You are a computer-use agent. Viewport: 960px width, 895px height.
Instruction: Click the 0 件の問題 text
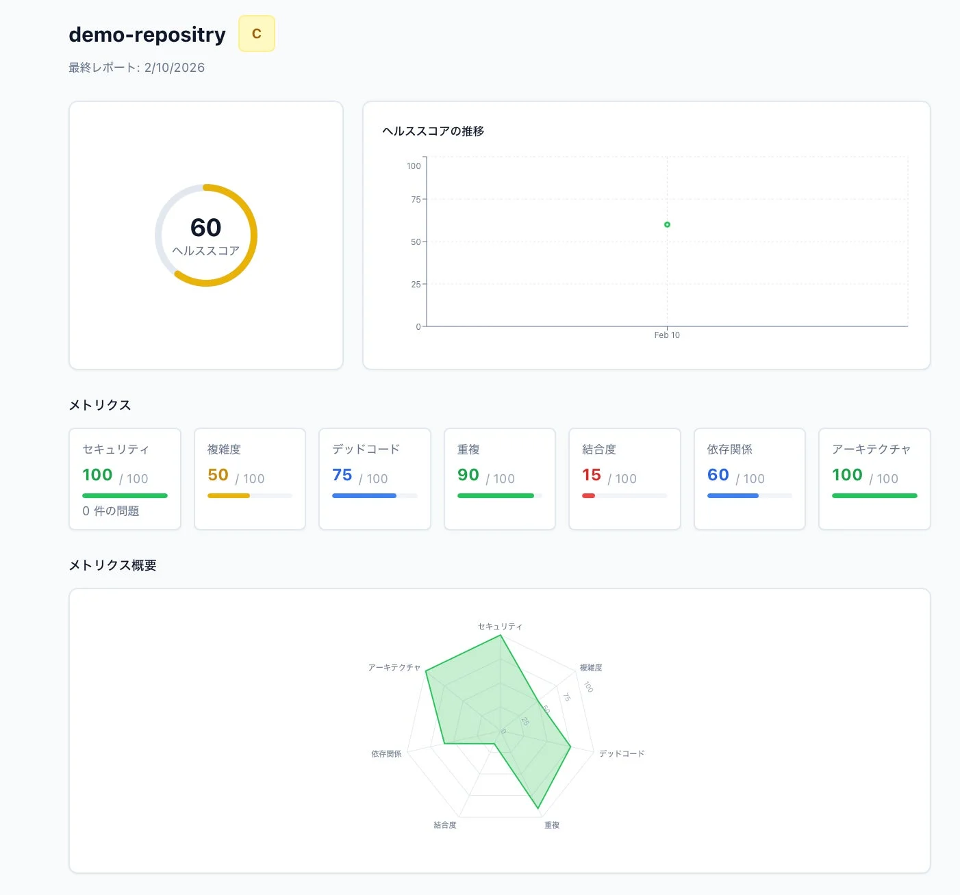coord(111,511)
